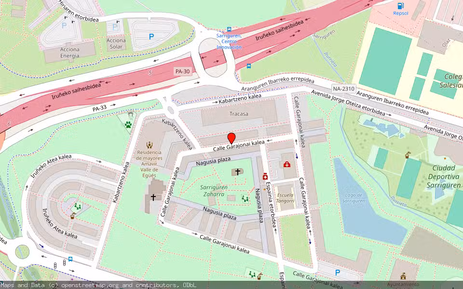Select the Ayuntamiento town hall icon
Screen dimensions: 463x289
(x=403, y=276)
